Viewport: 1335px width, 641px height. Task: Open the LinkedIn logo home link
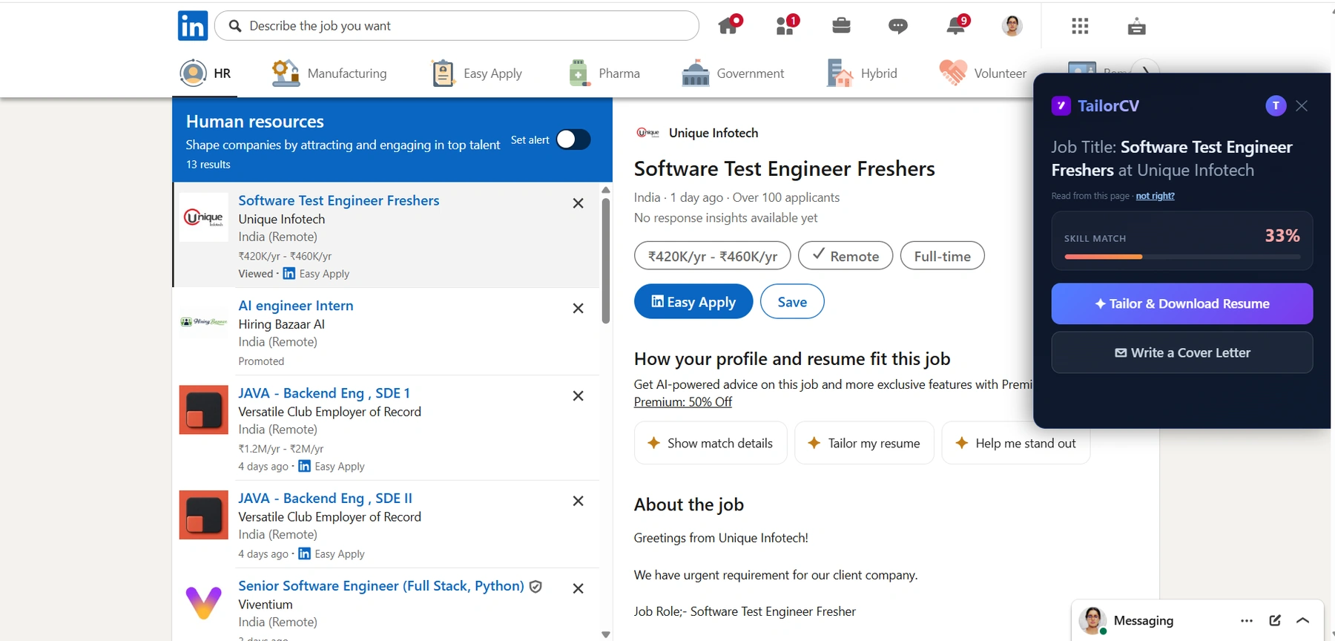193,26
